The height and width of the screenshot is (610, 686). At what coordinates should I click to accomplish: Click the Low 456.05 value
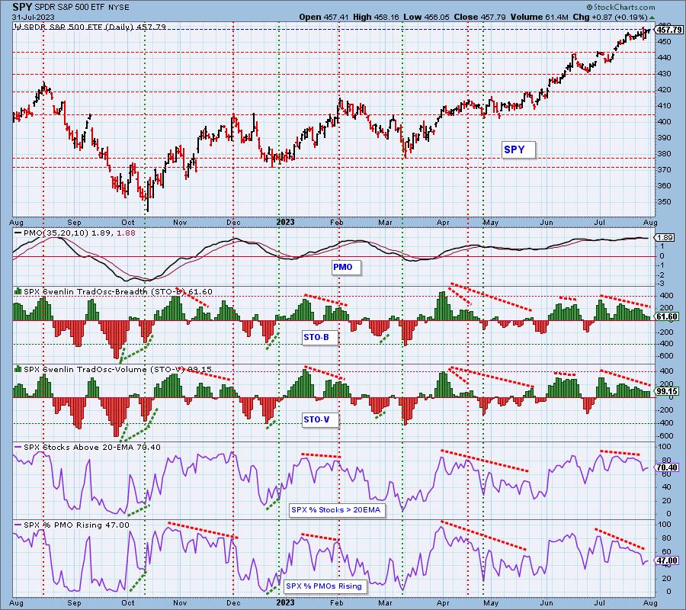pyautogui.click(x=427, y=17)
